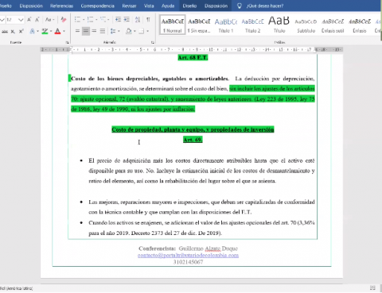Click the clear formatting eraser icon

[64, 20]
